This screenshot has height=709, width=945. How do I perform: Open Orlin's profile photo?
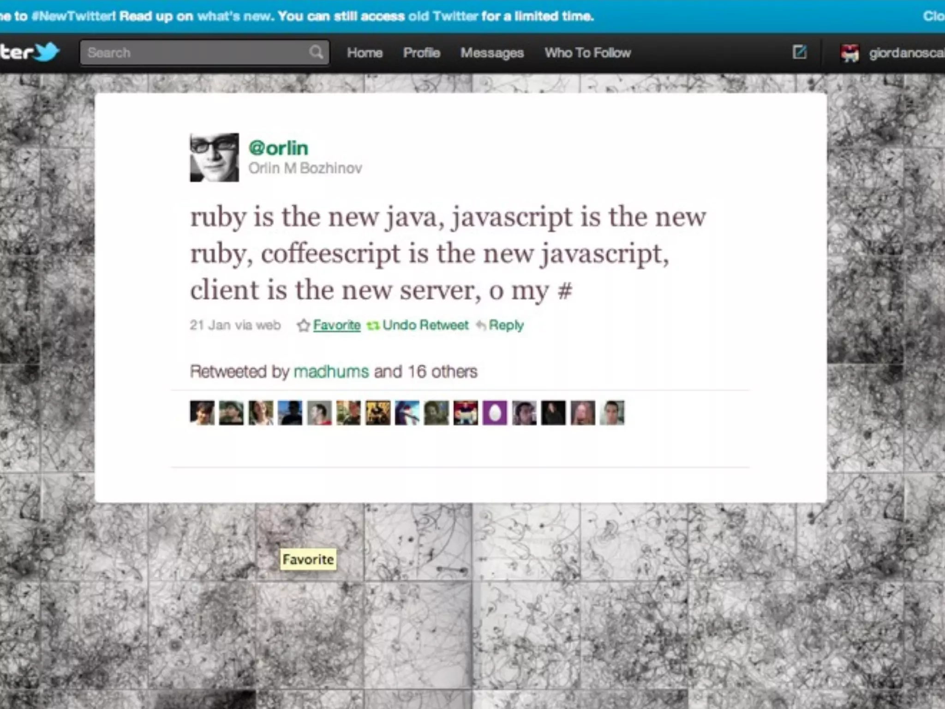point(215,157)
